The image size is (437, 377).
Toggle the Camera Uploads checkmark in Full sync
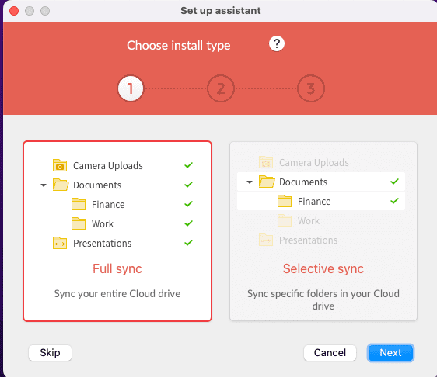coord(189,165)
